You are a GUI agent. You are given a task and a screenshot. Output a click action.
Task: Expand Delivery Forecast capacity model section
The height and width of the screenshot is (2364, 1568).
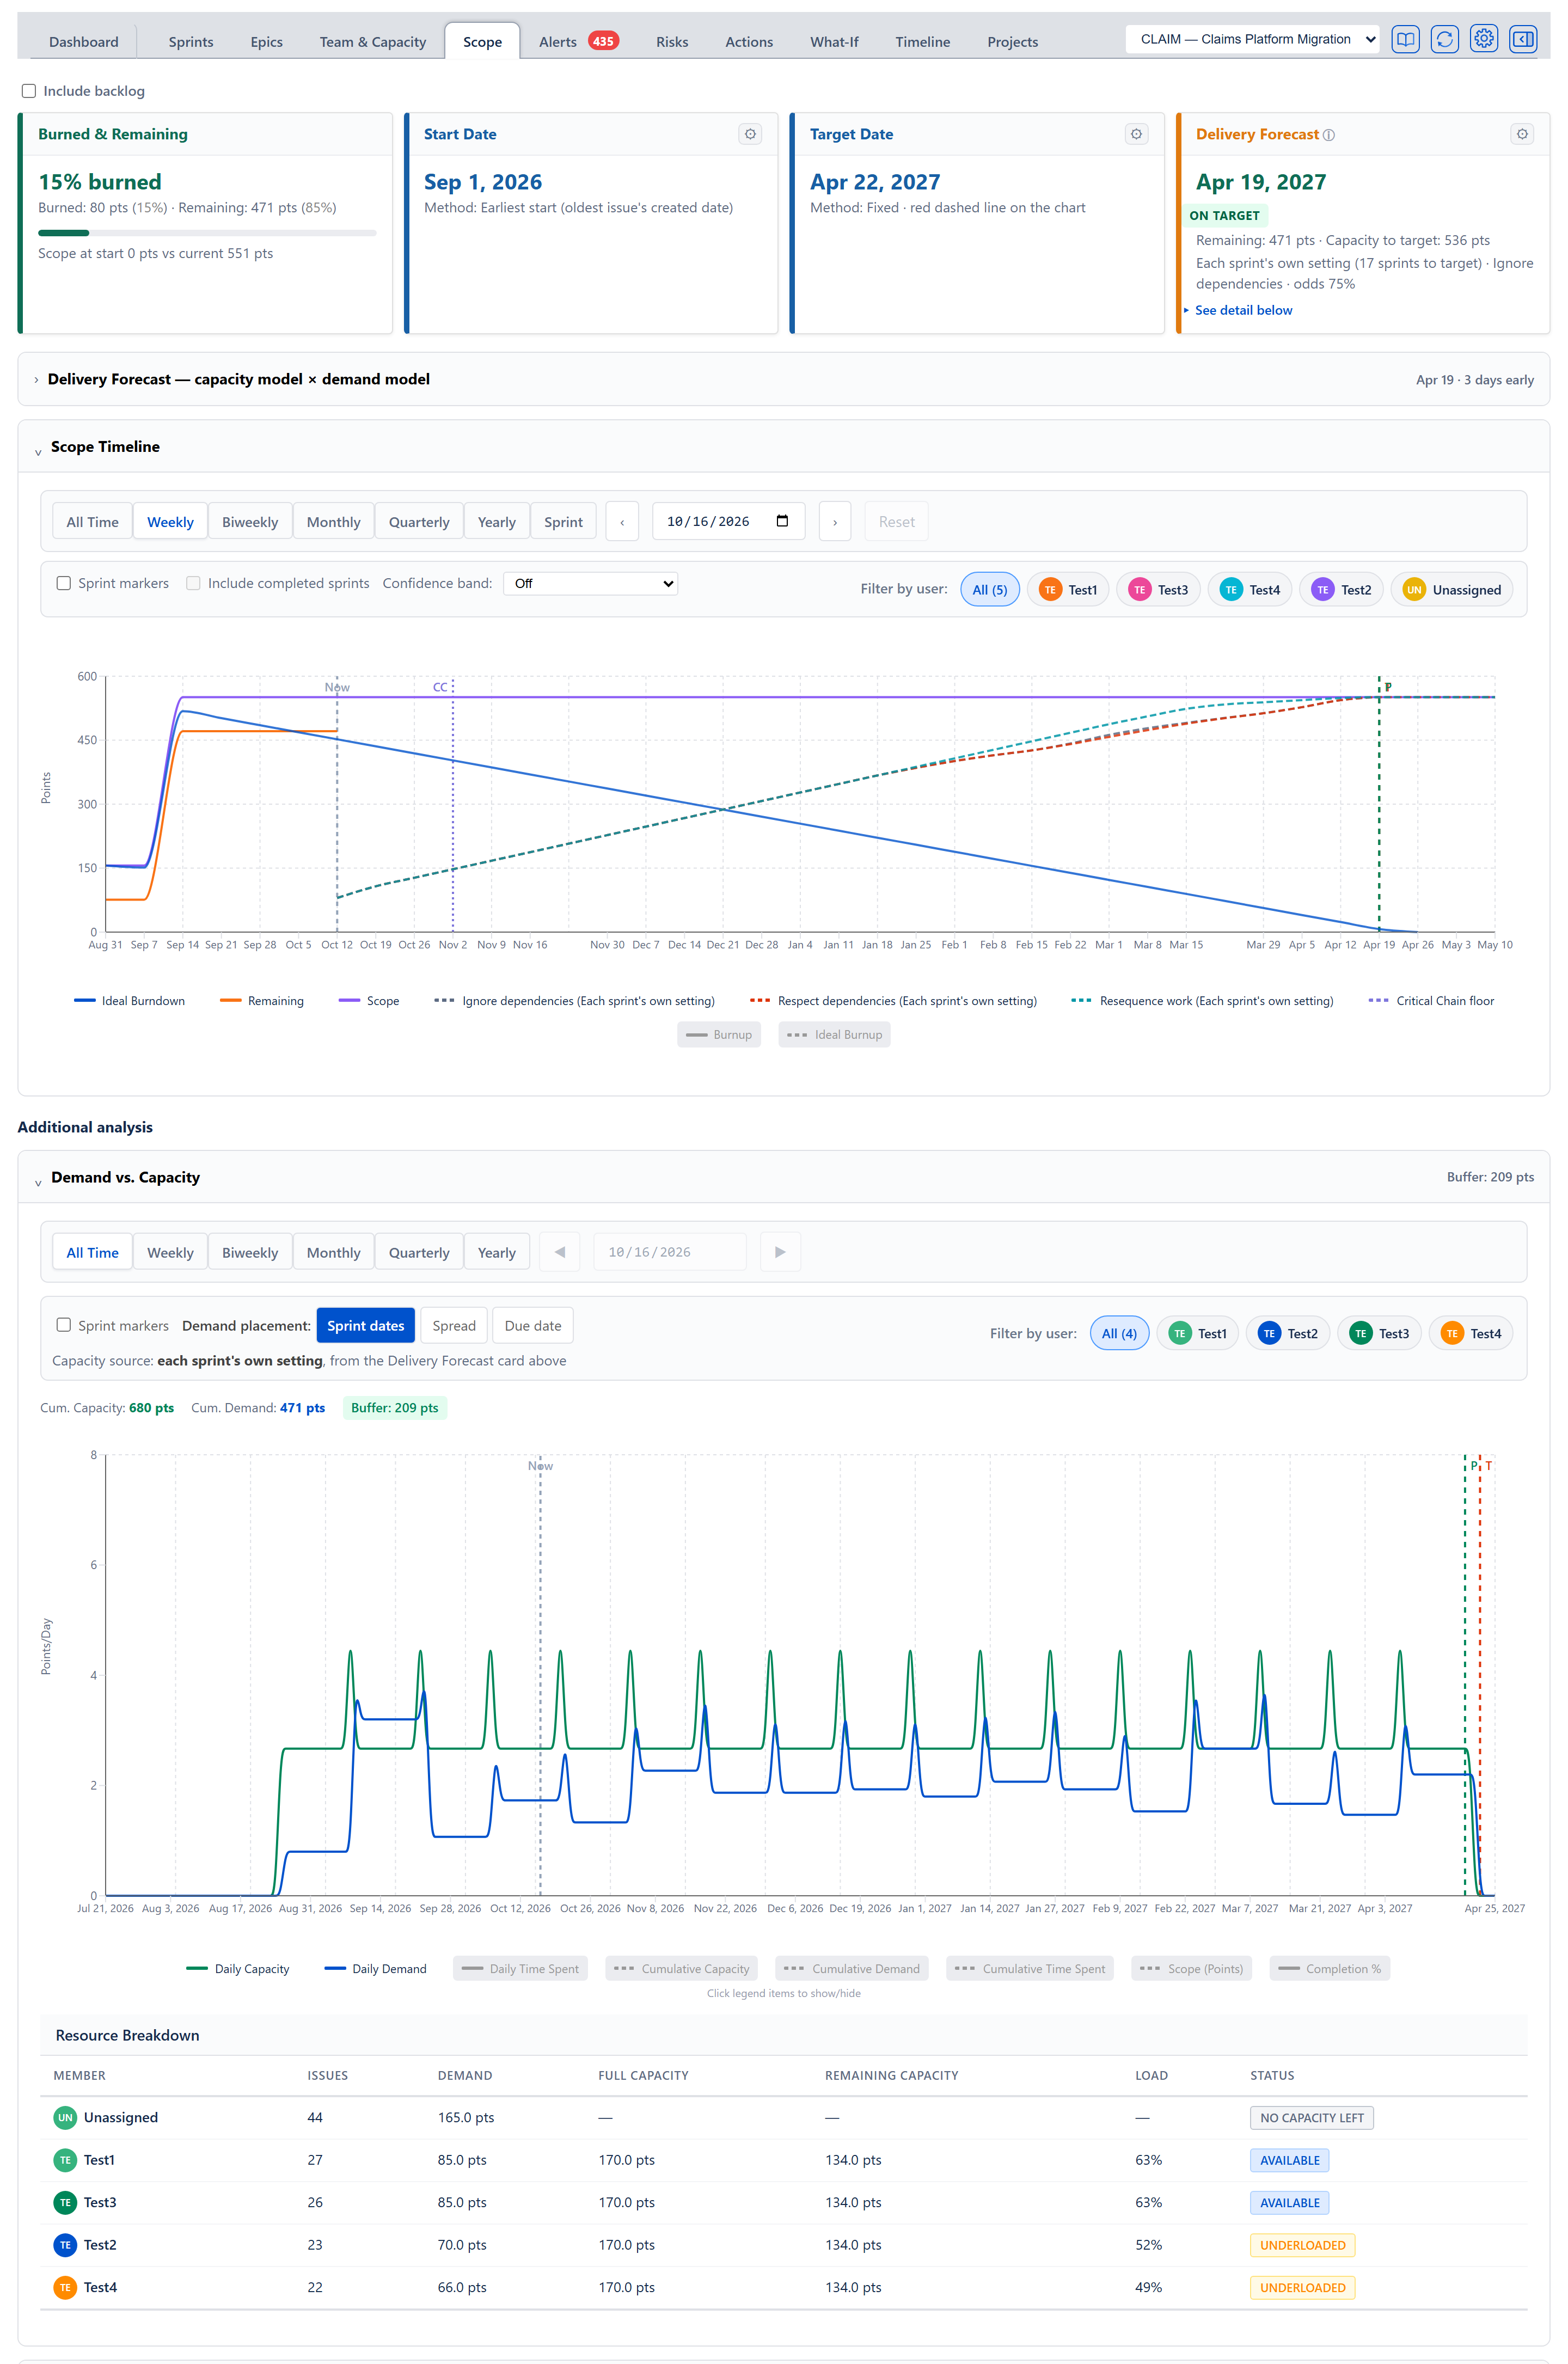(37, 380)
